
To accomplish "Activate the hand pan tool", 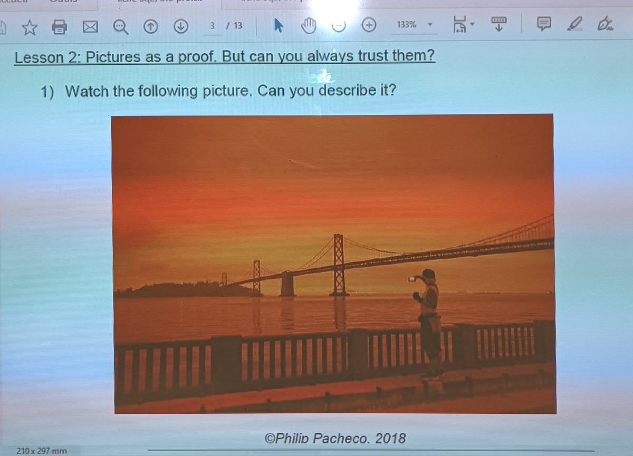I will pos(308,25).
